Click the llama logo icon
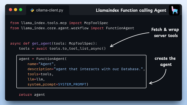 [x=174, y=10]
